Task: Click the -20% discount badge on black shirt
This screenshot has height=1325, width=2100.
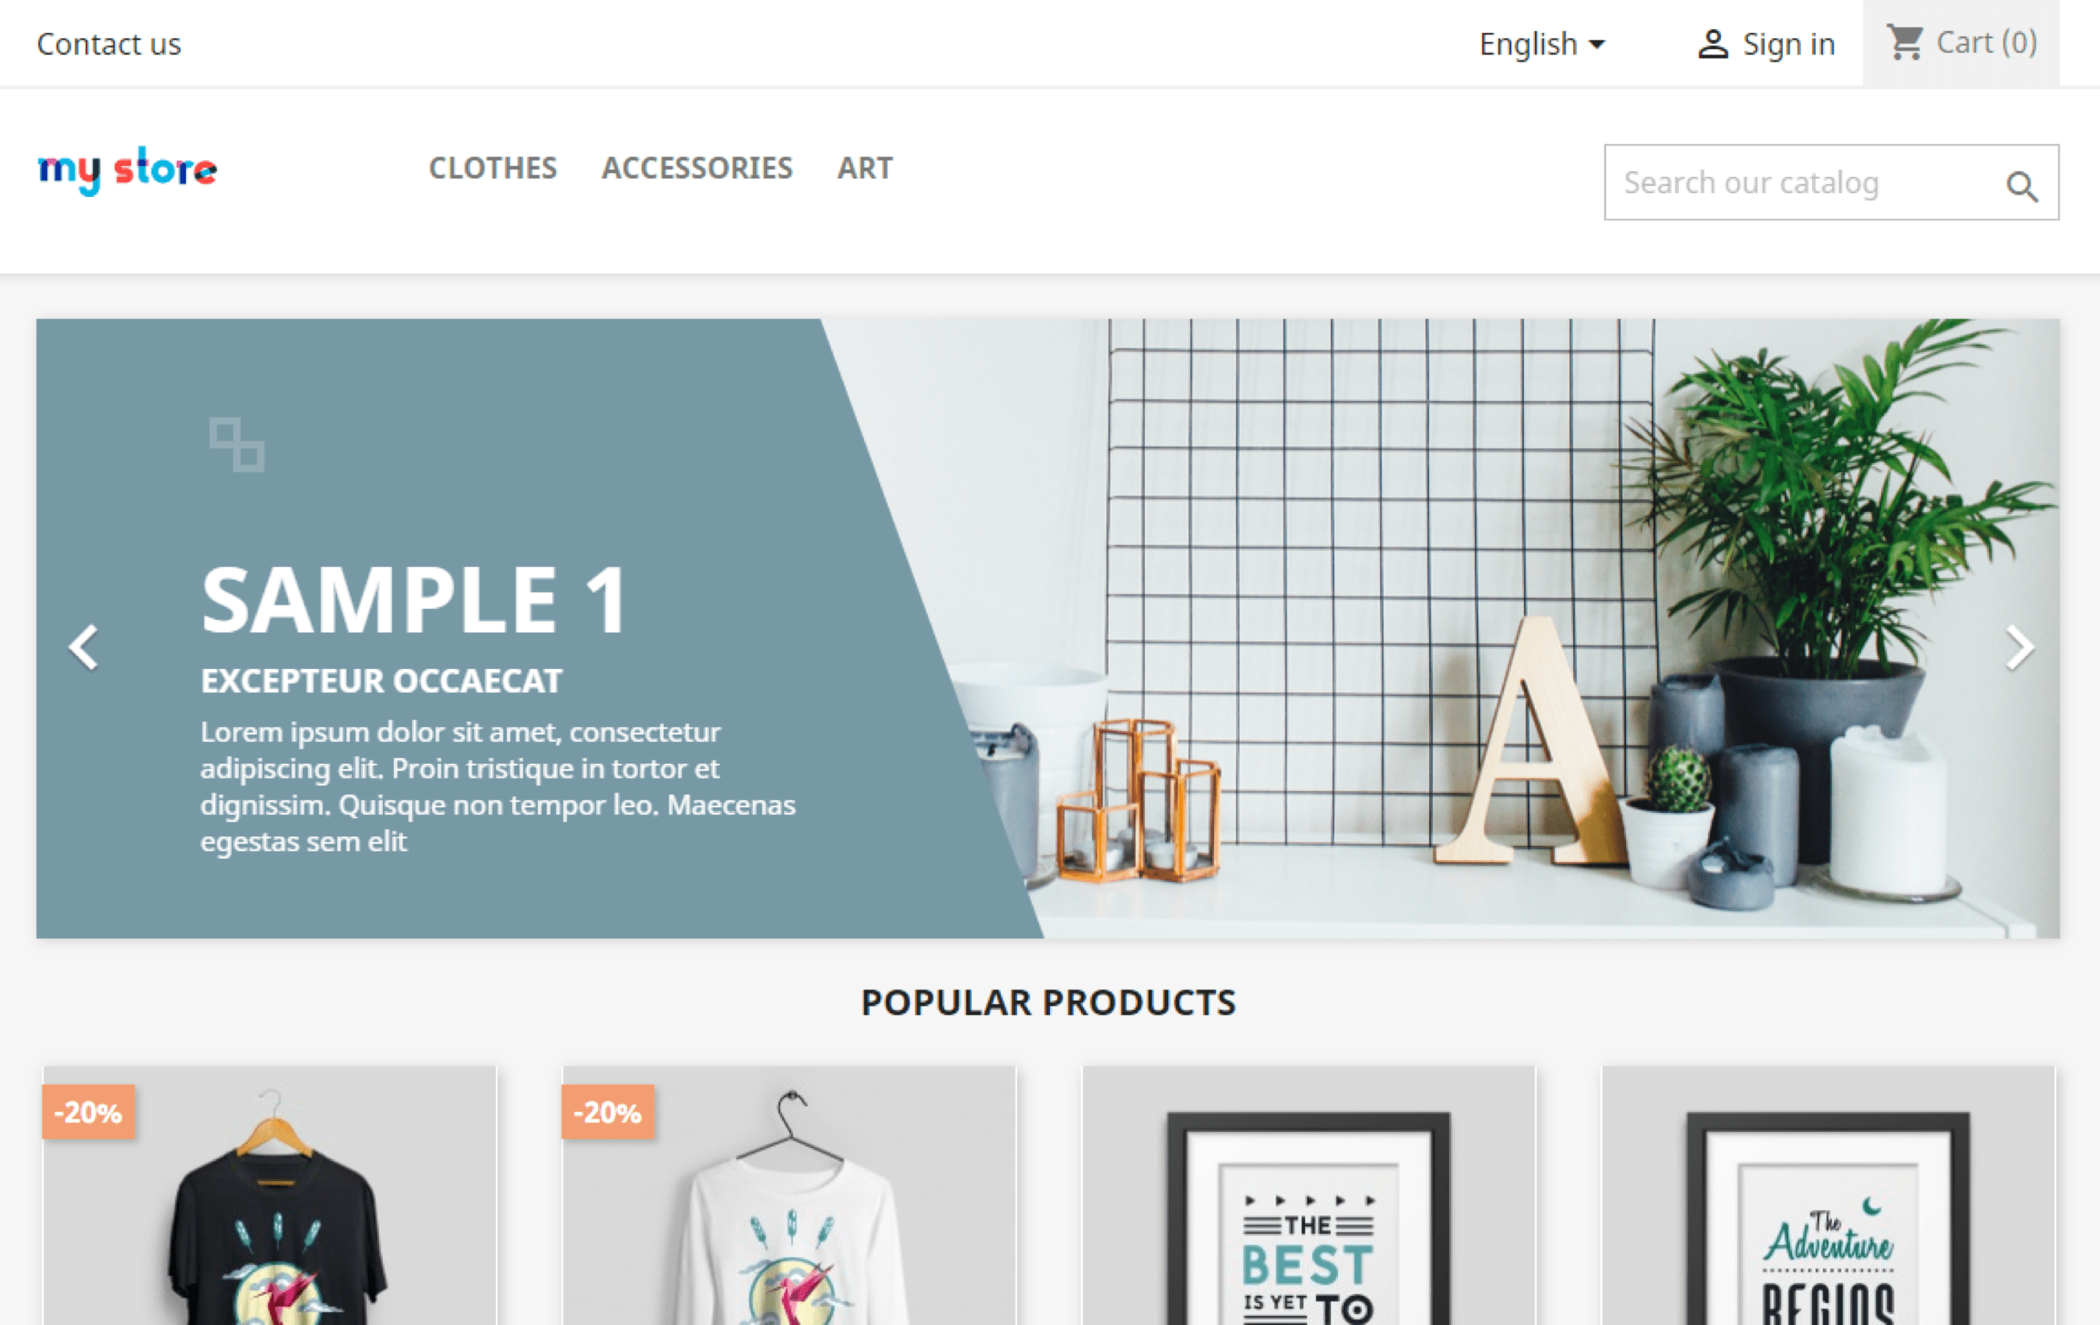Action: click(x=87, y=1108)
